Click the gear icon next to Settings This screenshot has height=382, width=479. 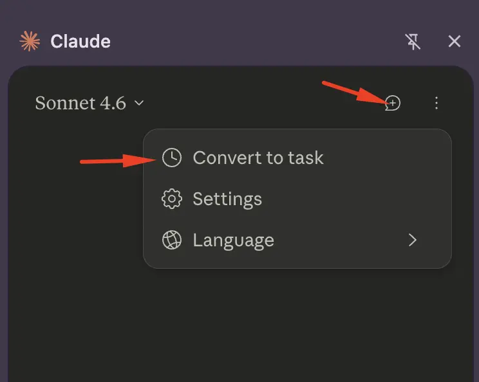point(171,199)
